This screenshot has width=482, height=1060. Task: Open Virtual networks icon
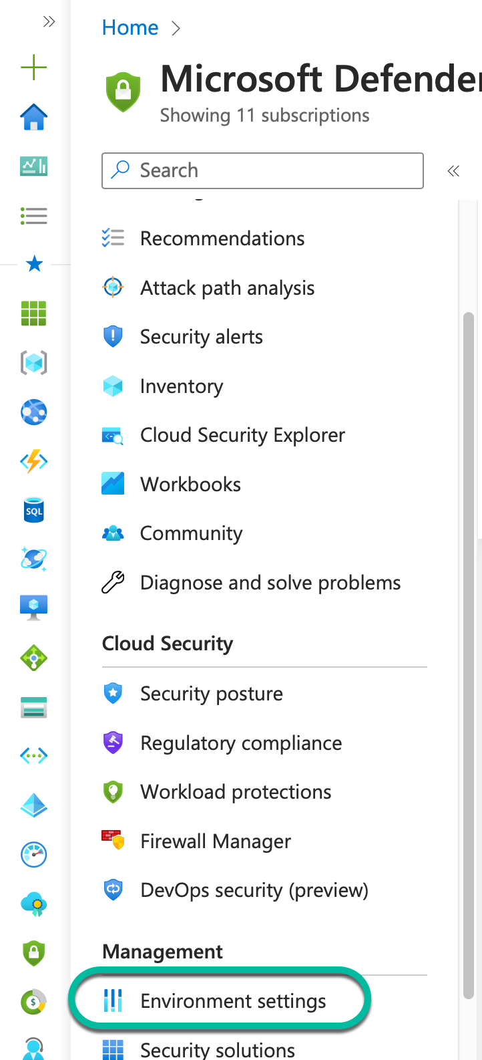(x=34, y=756)
